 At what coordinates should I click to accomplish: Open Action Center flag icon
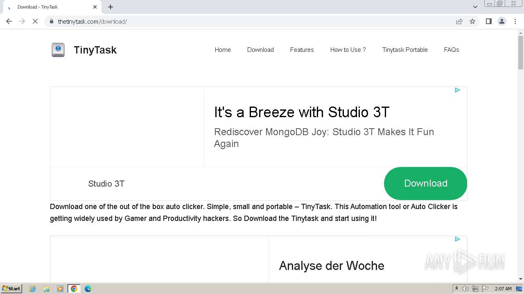tap(485, 289)
